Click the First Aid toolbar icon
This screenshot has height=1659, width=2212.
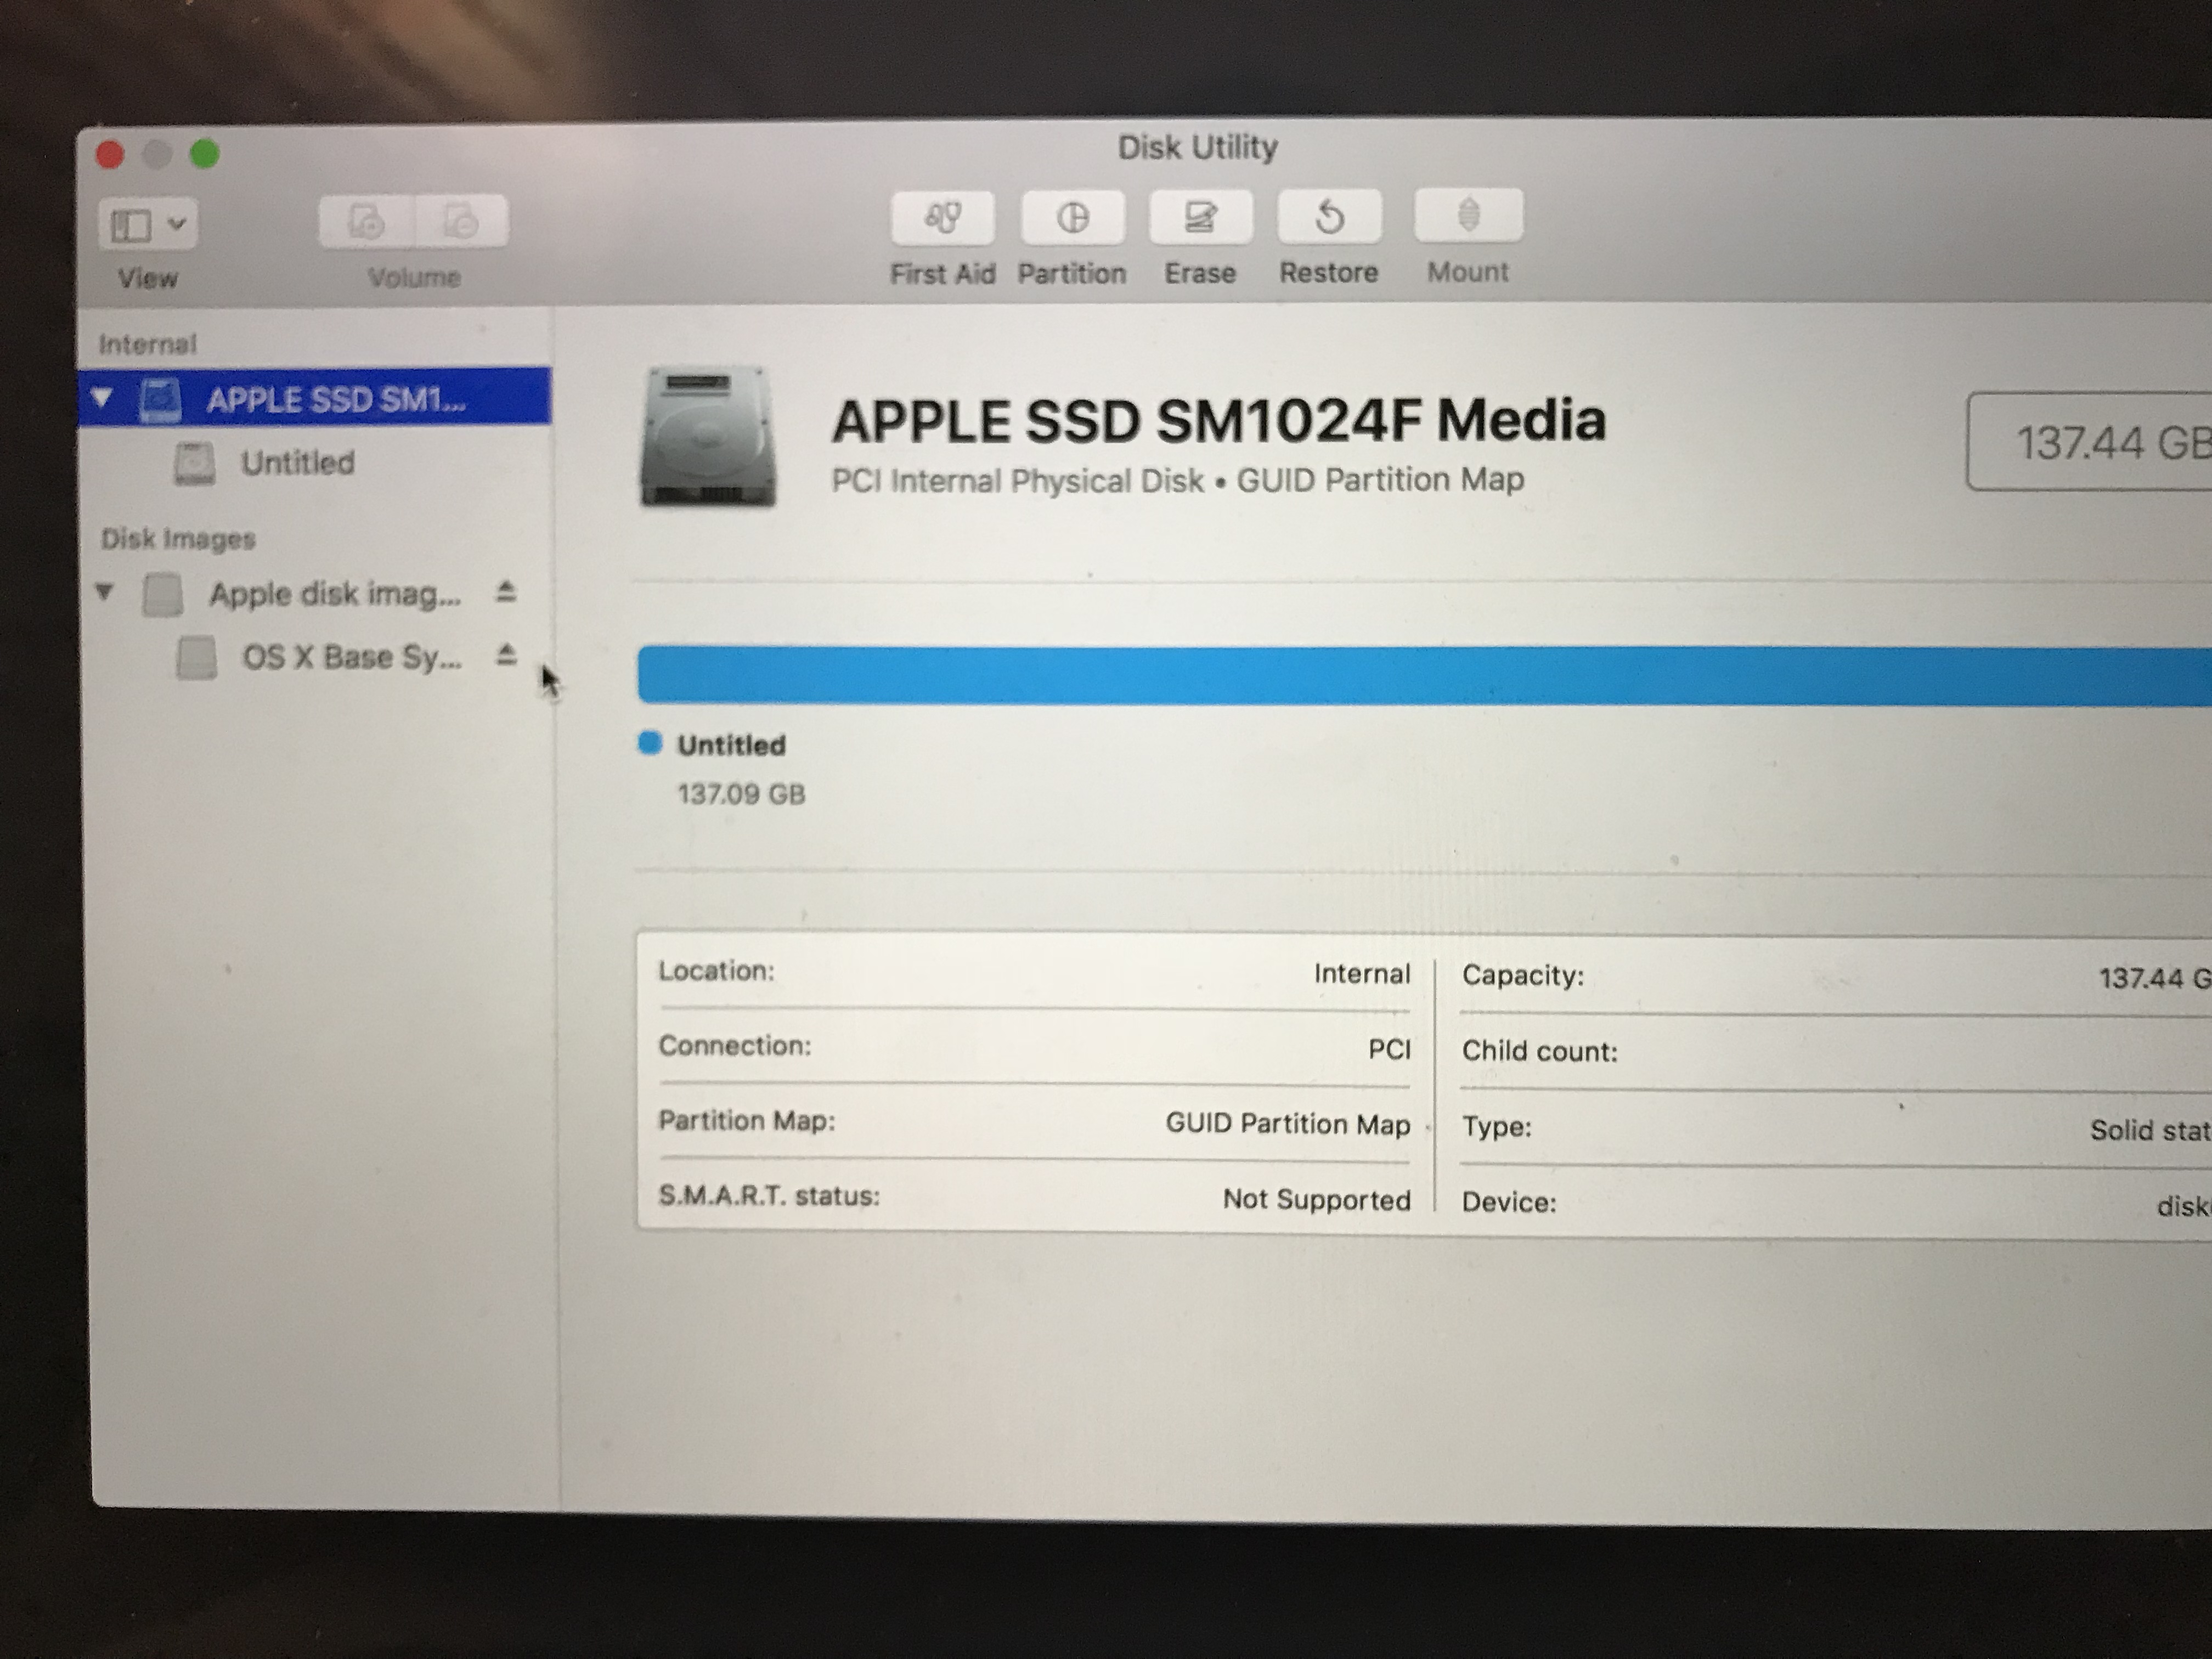[942, 218]
